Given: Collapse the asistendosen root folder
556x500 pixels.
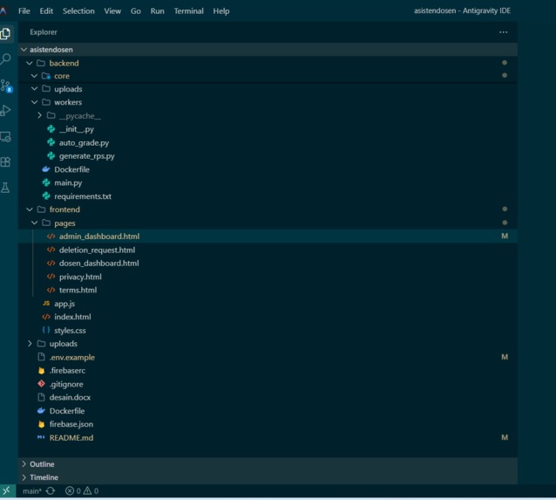Looking at the screenshot, I should (24, 50).
